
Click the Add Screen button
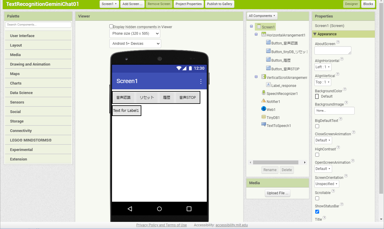pyautogui.click(x=132, y=4)
